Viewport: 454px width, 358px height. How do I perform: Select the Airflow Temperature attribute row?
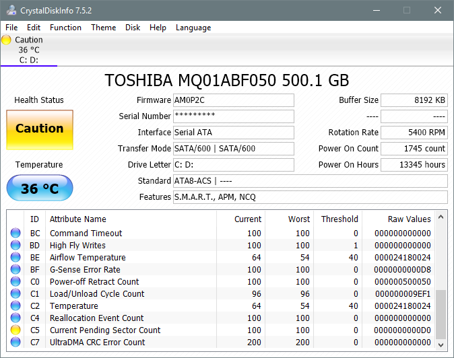click(221, 257)
